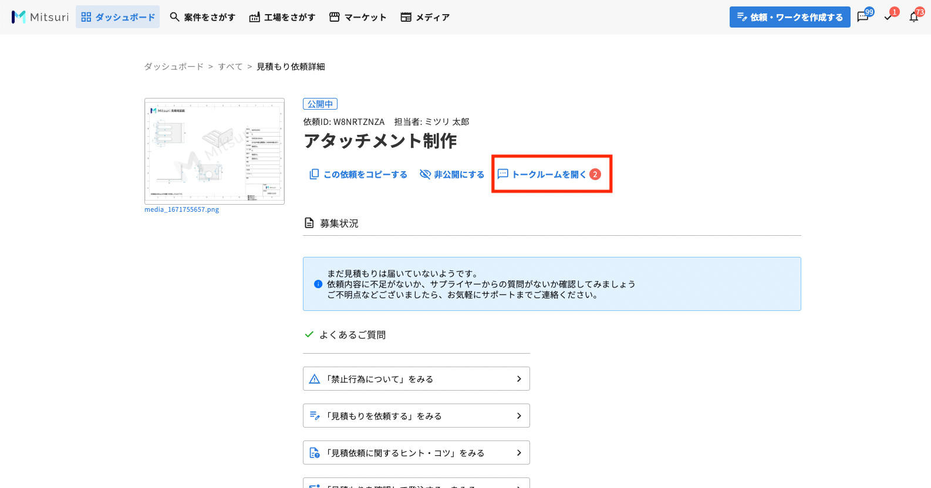Open 工場をさがす menu item
931x488 pixels.
pos(282,17)
